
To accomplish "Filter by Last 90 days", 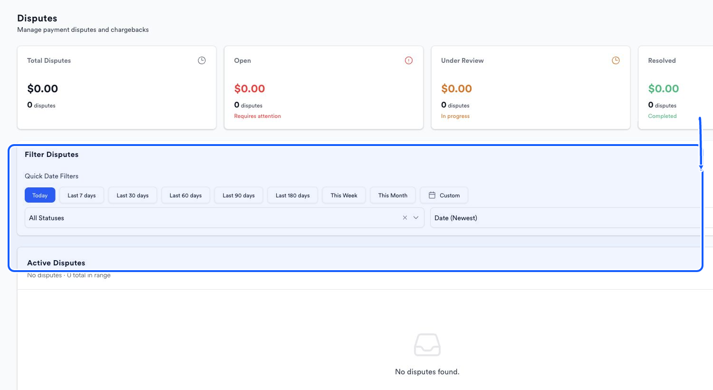I will pyautogui.click(x=239, y=195).
